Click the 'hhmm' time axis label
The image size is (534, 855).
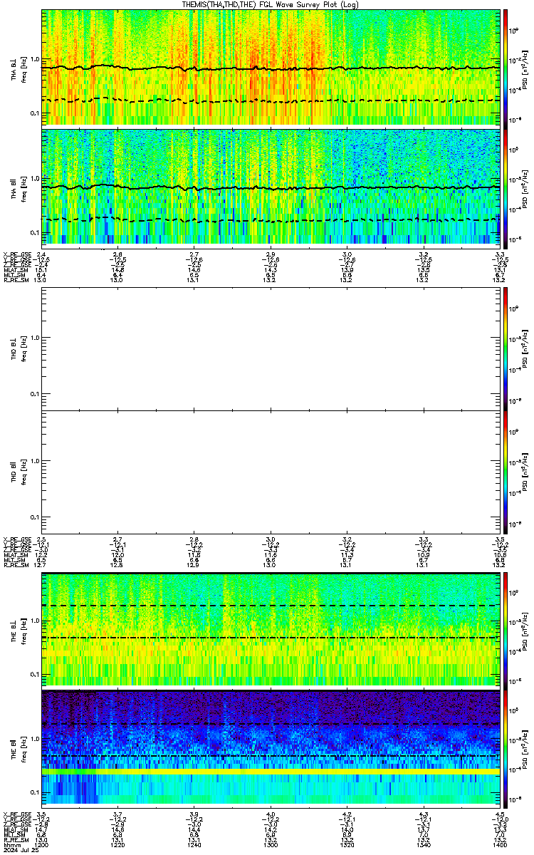pos(11,845)
